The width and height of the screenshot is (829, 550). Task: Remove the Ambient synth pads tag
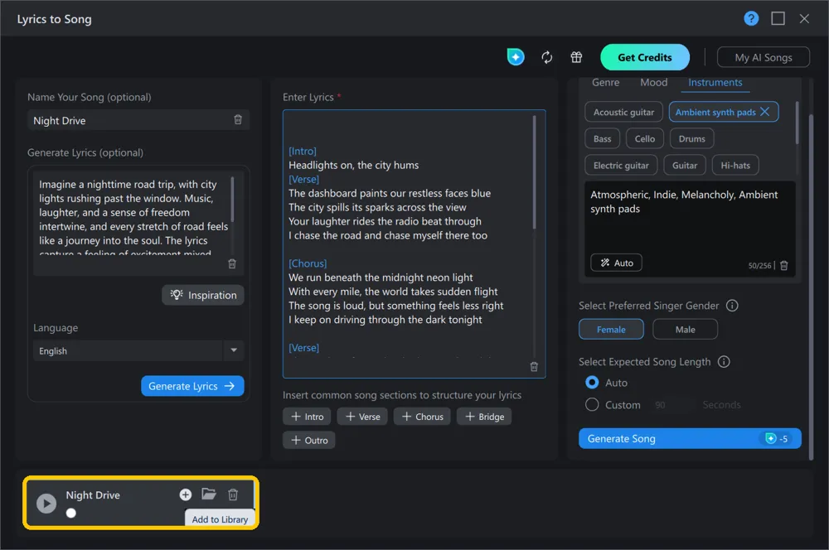[764, 112]
